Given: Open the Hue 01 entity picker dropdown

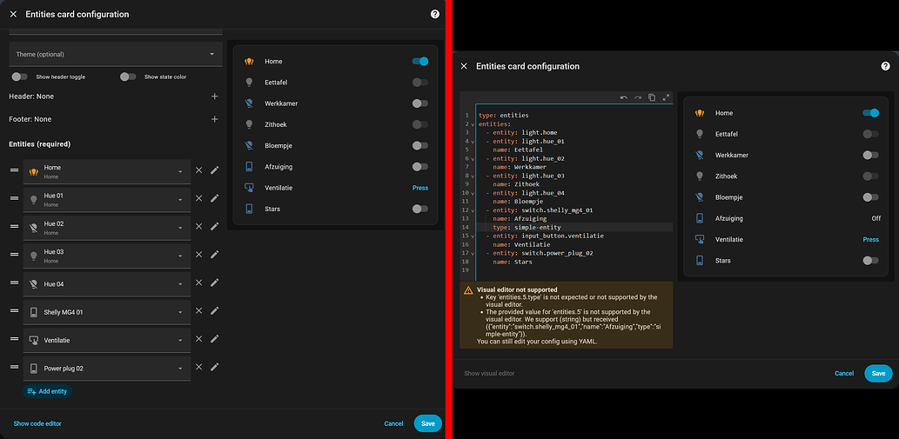Looking at the screenshot, I should coord(107,200).
